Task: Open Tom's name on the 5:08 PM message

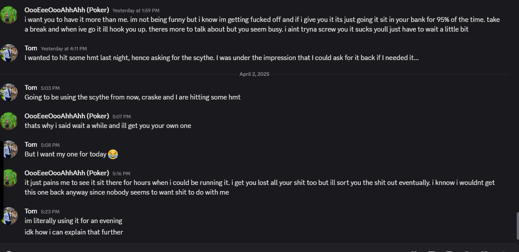Action: (31, 144)
